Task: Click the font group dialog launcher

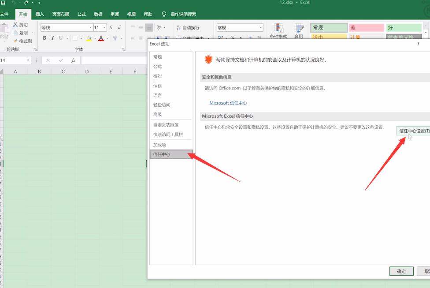Action: (123, 49)
